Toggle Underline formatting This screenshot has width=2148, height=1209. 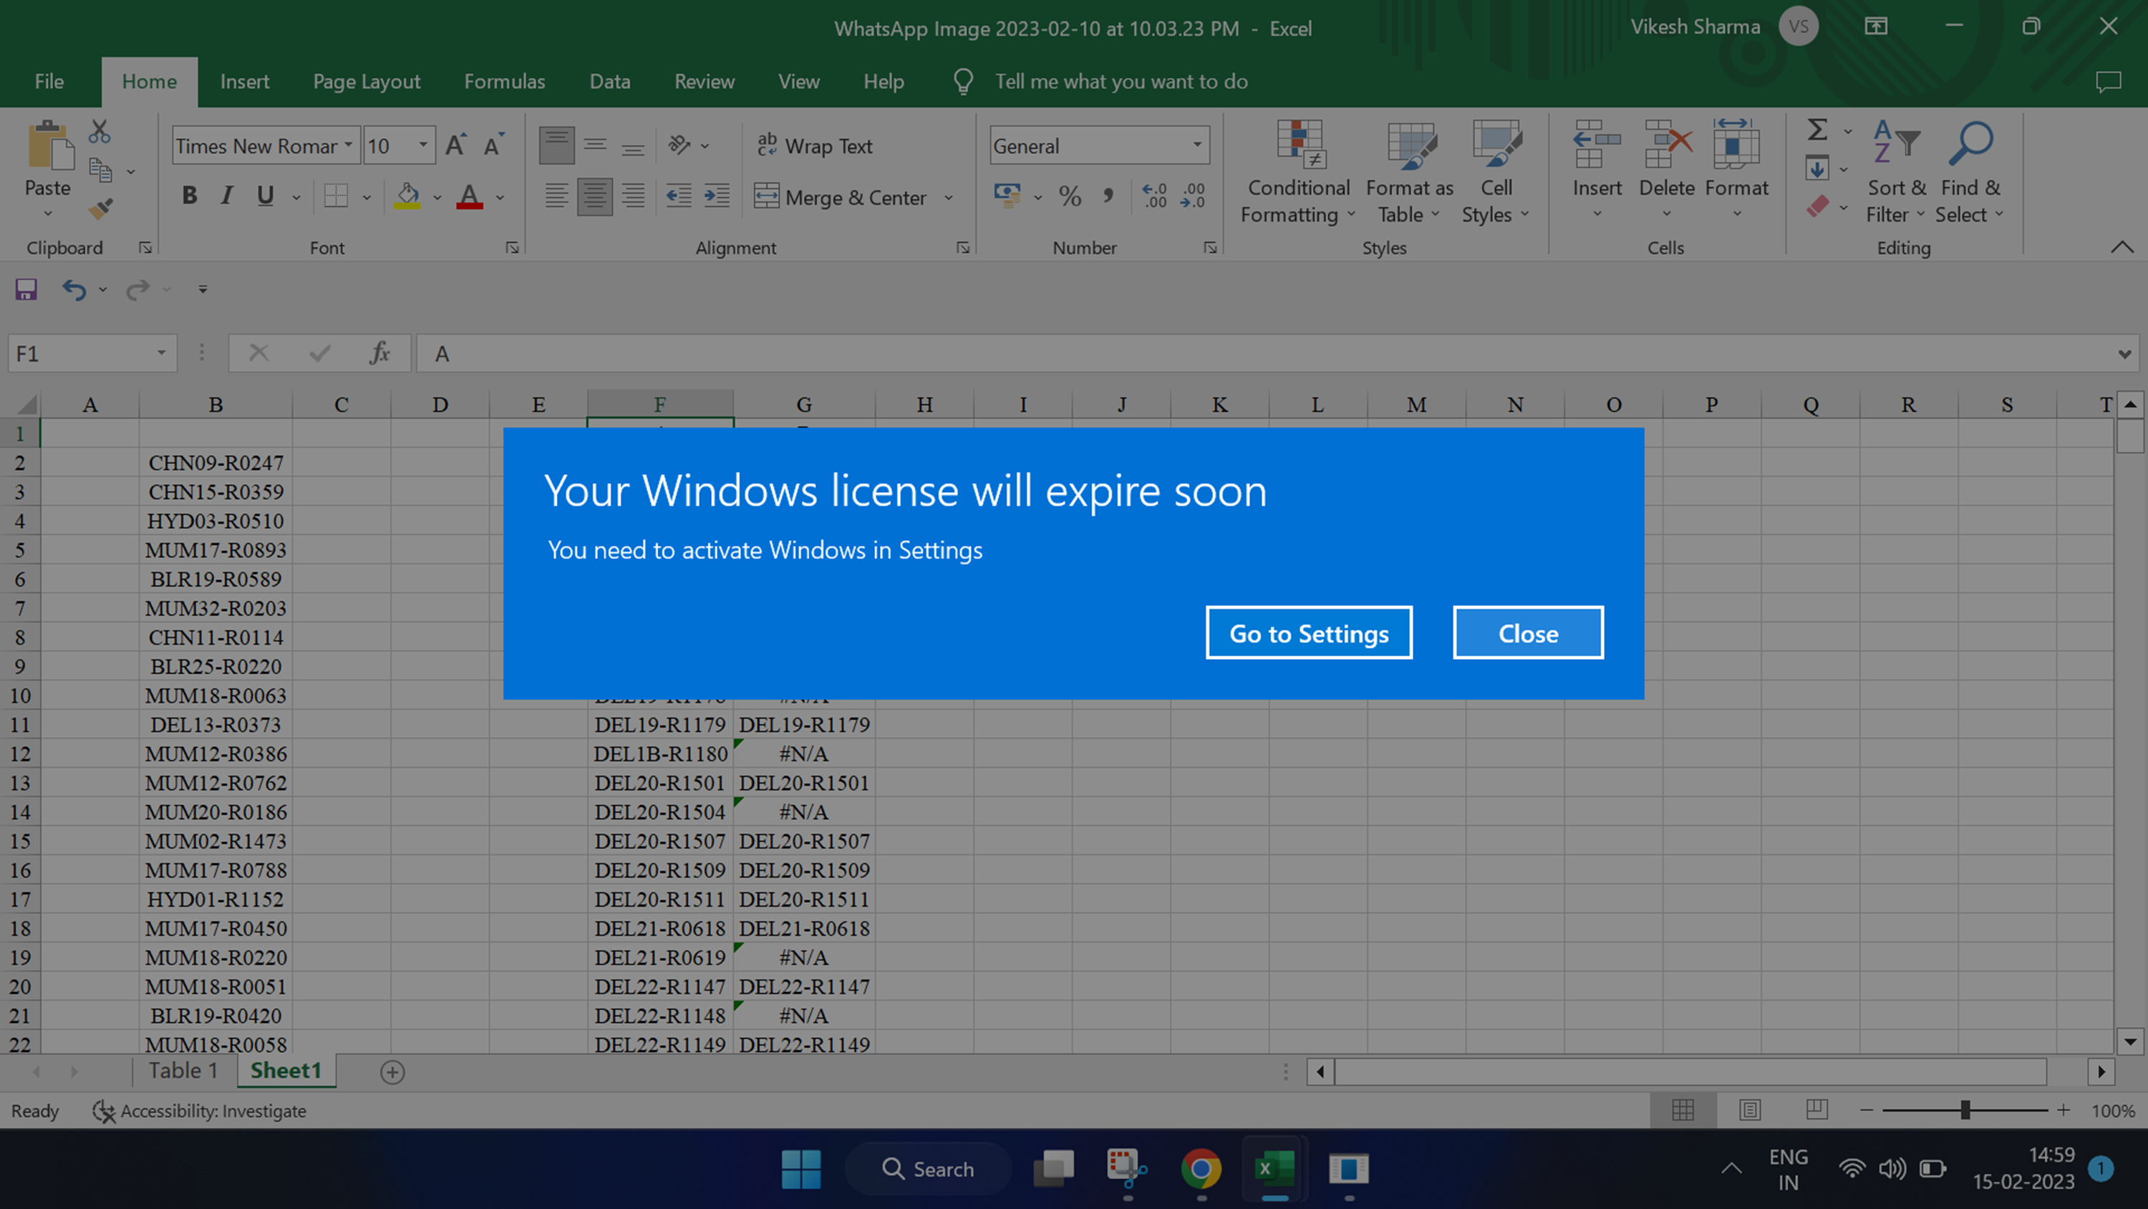pyautogui.click(x=265, y=196)
